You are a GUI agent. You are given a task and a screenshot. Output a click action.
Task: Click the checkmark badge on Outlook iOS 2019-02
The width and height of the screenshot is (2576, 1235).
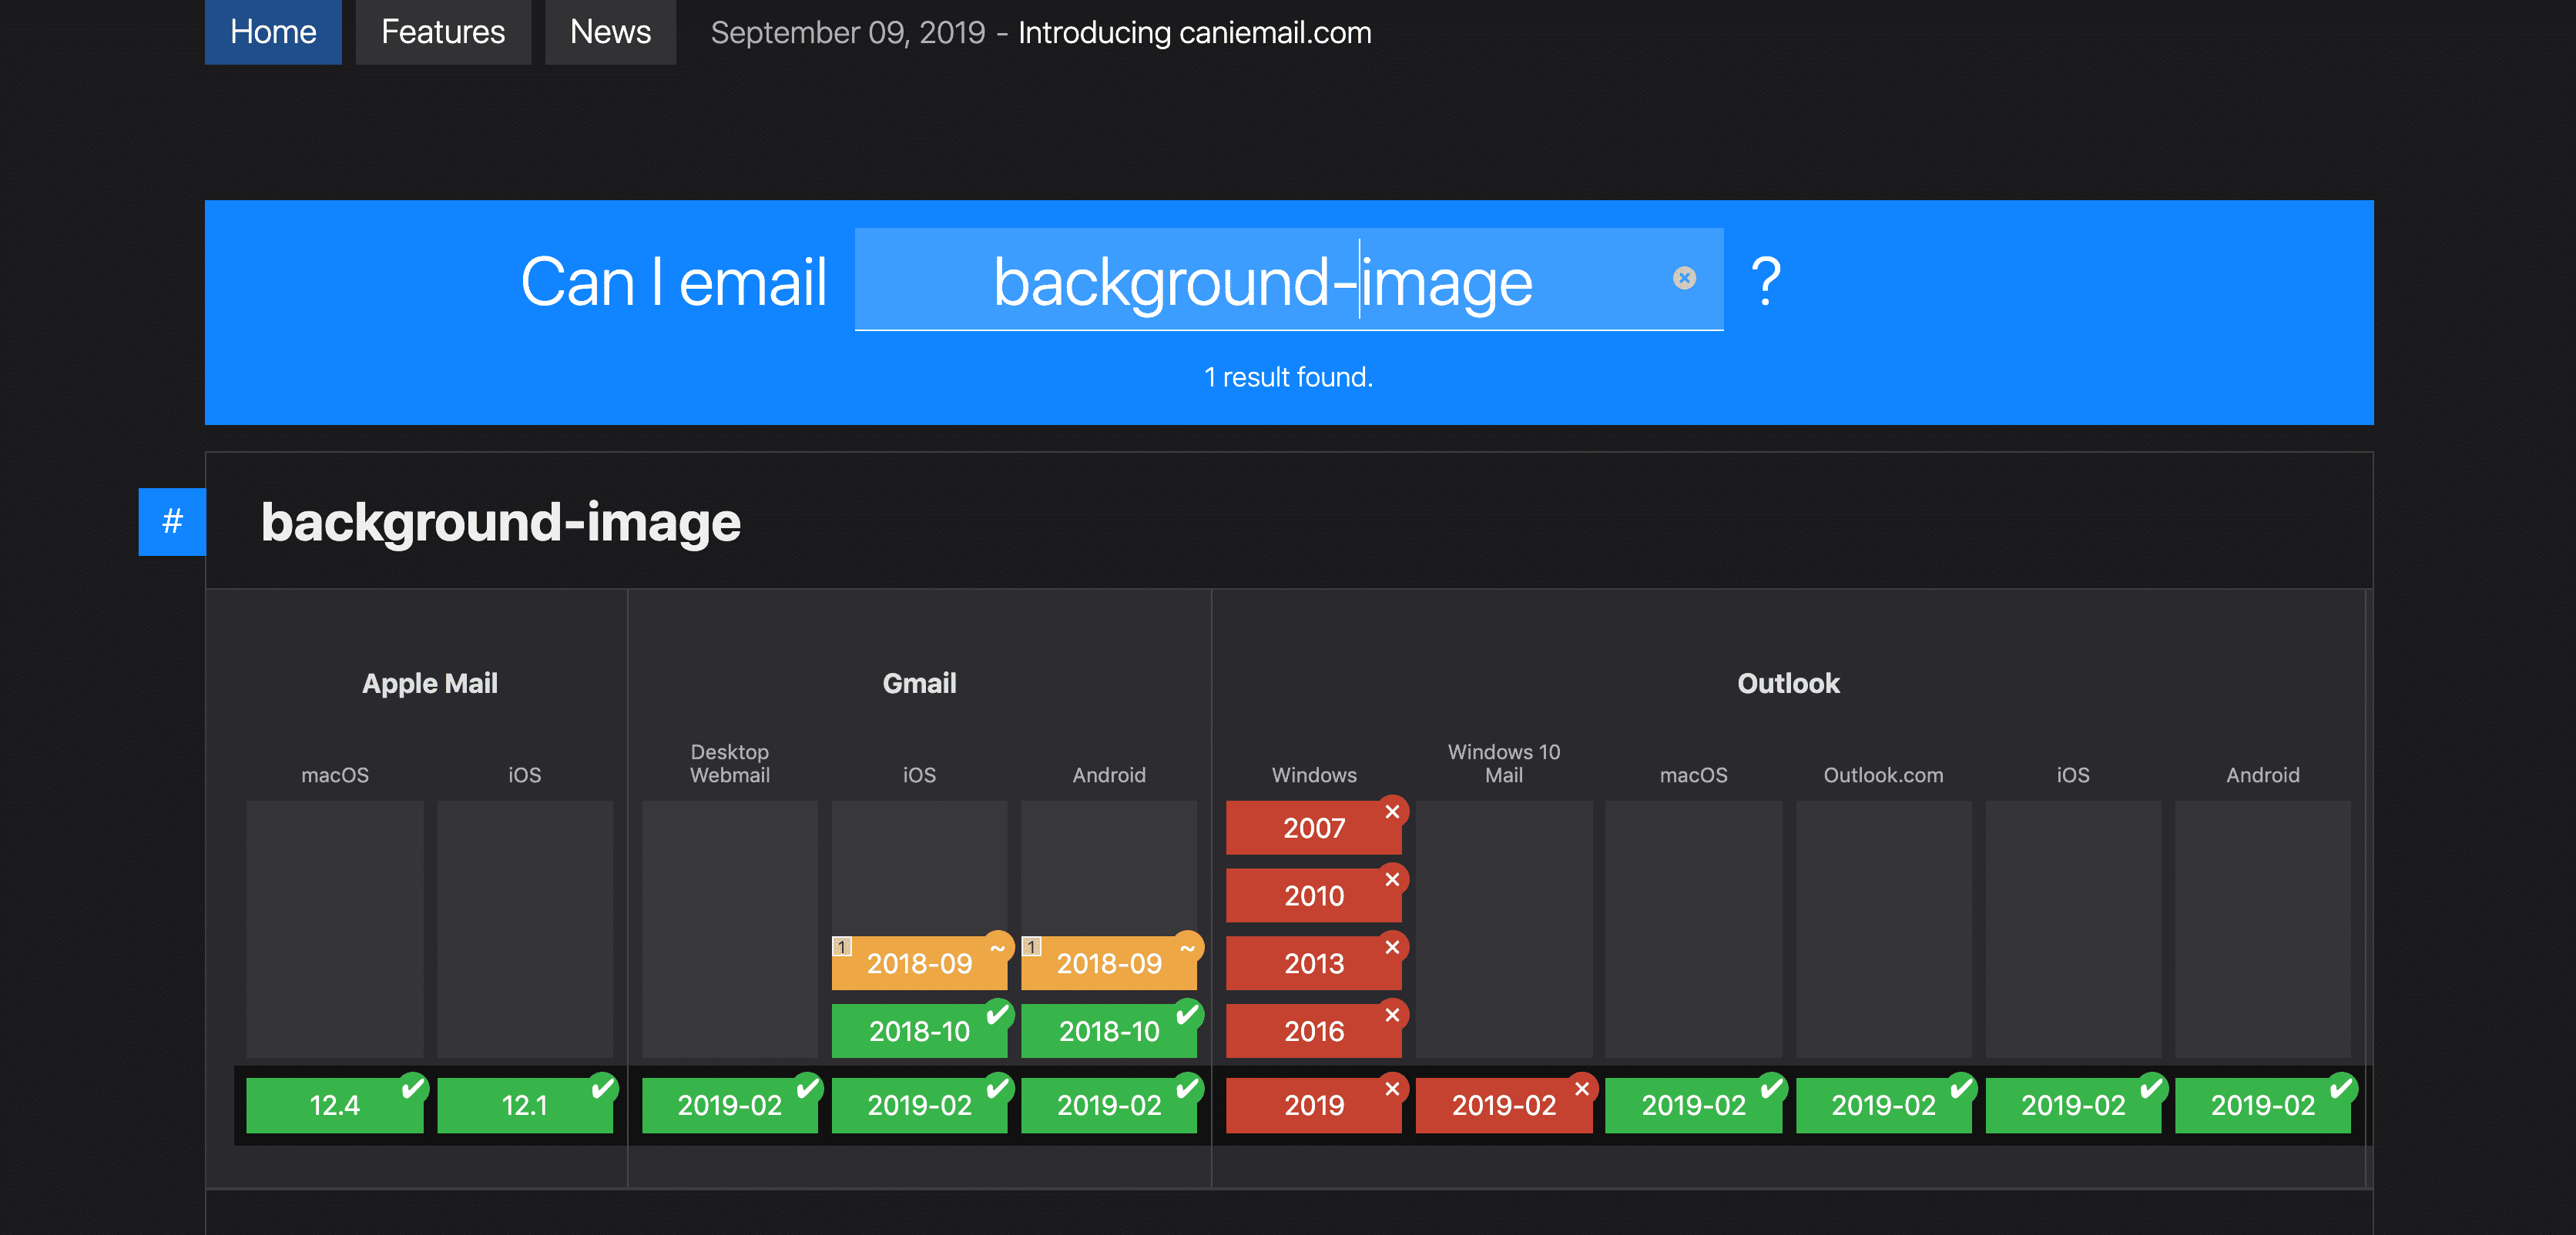coord(2151,1088)
